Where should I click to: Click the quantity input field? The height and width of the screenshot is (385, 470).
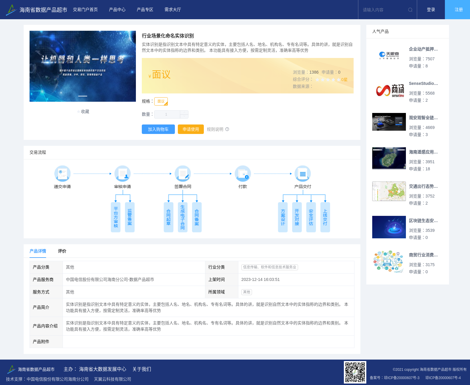pyautogui.click(x=167, y=114)
